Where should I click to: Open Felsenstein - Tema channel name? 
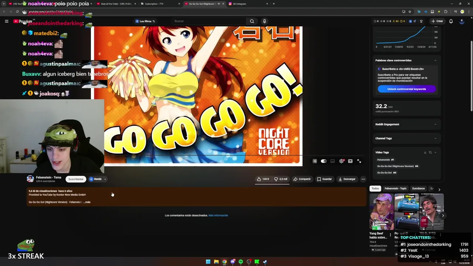pos(48,177)
